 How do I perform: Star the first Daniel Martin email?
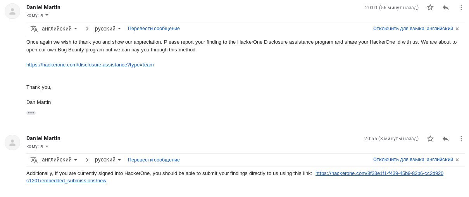[x=430, y=7]
